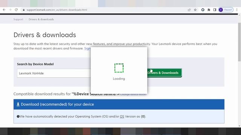
Task: Click the Loading text in popup
Action: click(x=119, y=79)
